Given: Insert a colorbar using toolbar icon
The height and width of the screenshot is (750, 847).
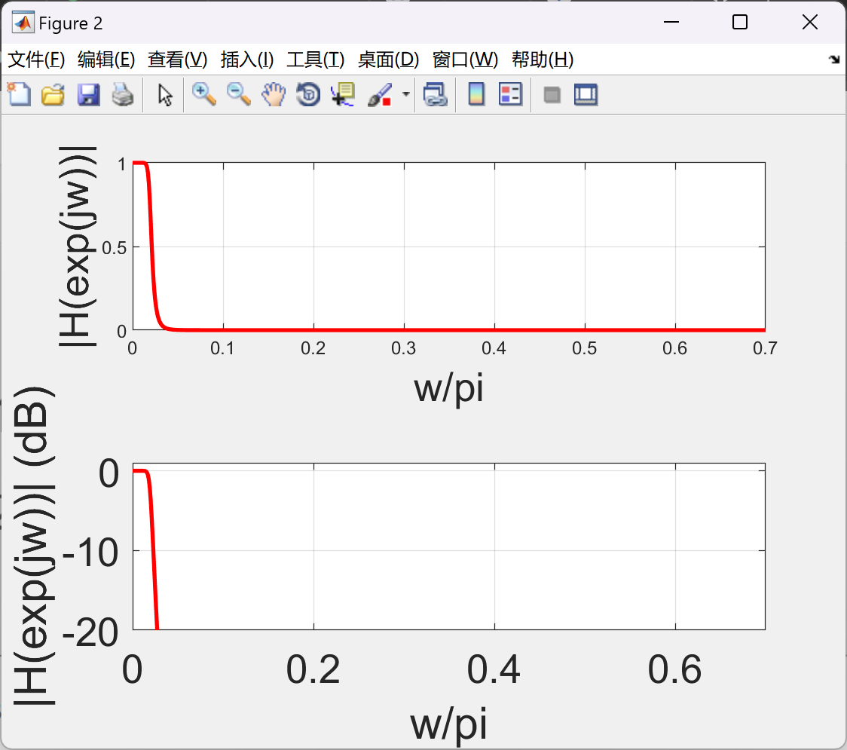Looking at the screenshot, I should tap(476, 94).
